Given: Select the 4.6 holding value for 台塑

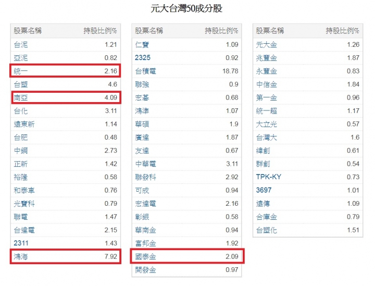Looking at the screenshot, I should pos(113,84).
